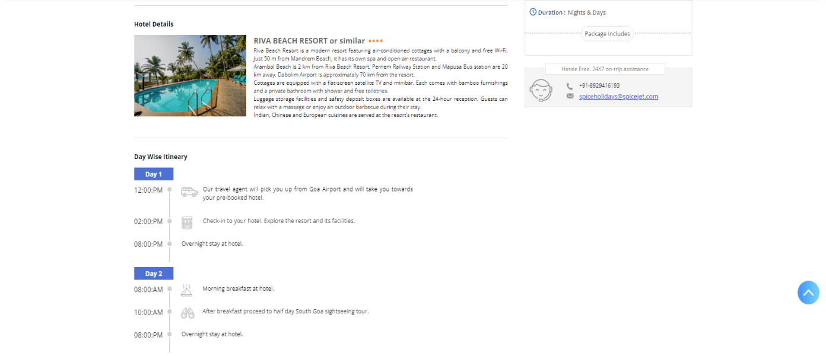Click the email envelope icon

[x=570, y=96]
